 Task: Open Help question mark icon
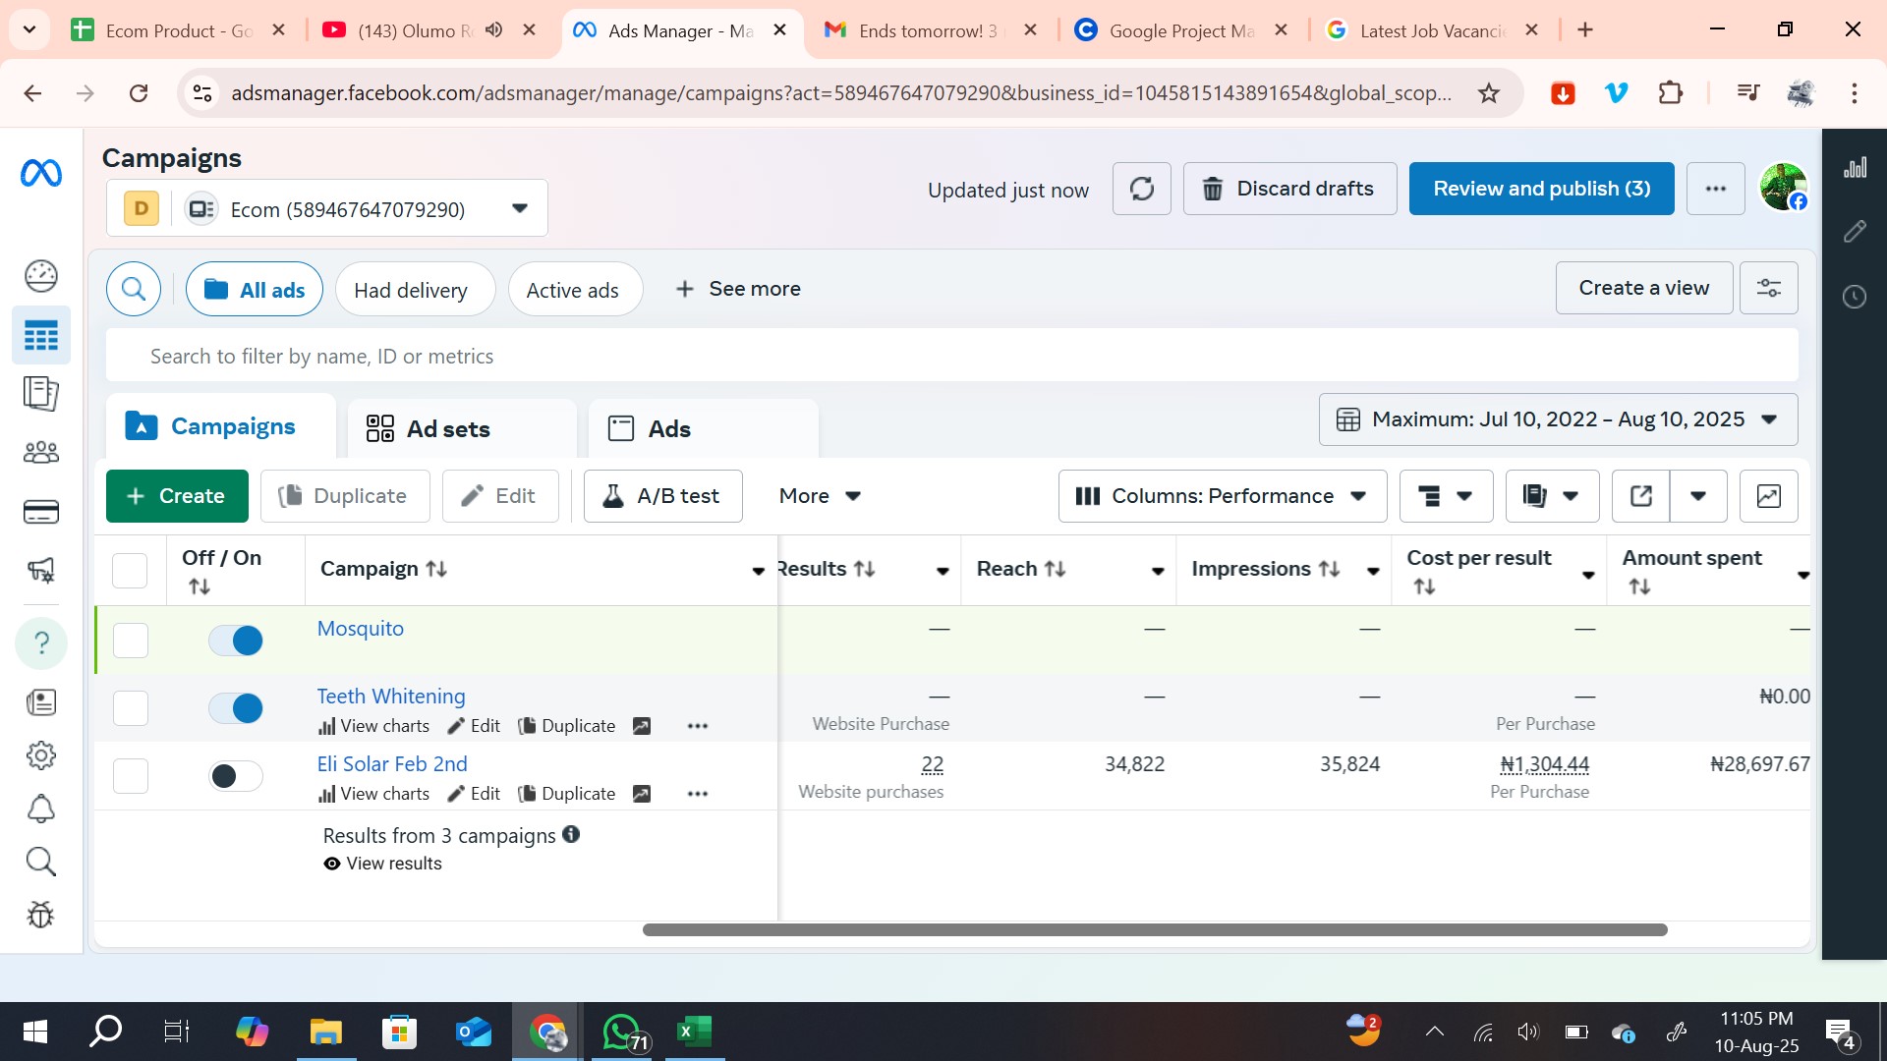41,643
